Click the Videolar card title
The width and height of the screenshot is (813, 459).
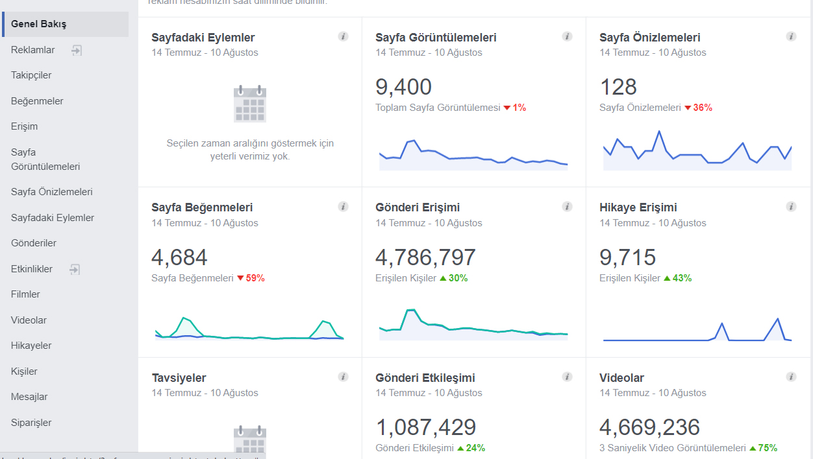(x=621, y=378)
